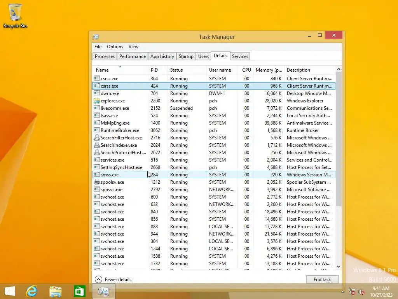Switch to the Services tab
The height and width of the screenshot is (299, 398).
coord(240,56)
